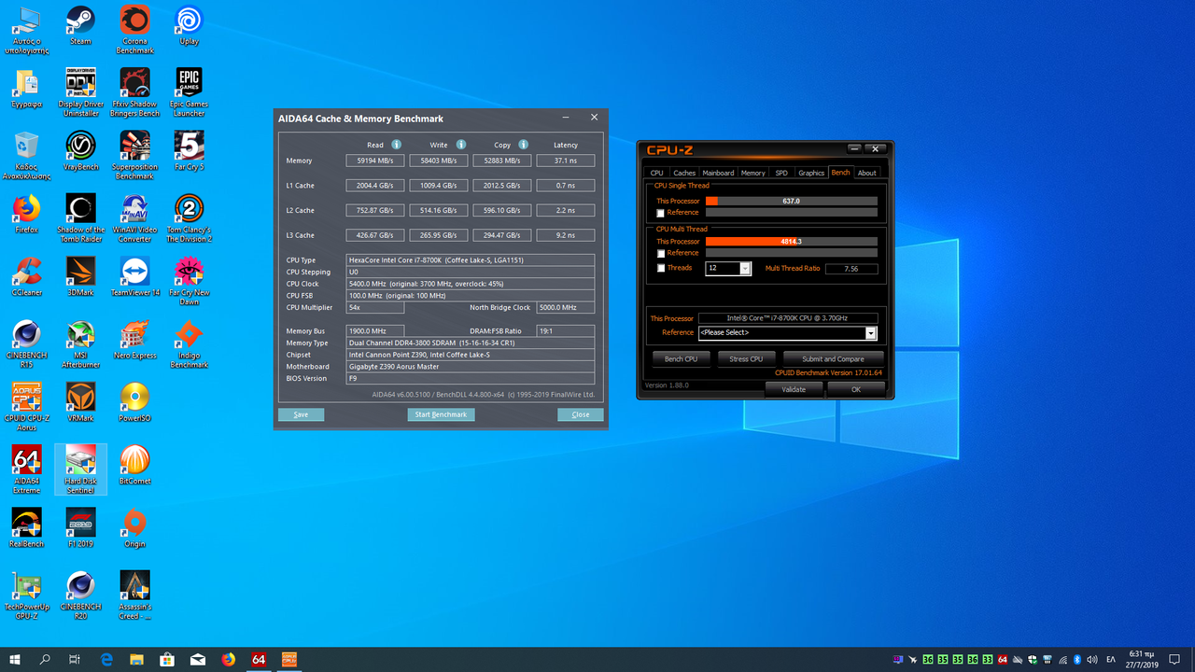Select the Hard Disk Sentinel icon

click(x=80, y=469)
